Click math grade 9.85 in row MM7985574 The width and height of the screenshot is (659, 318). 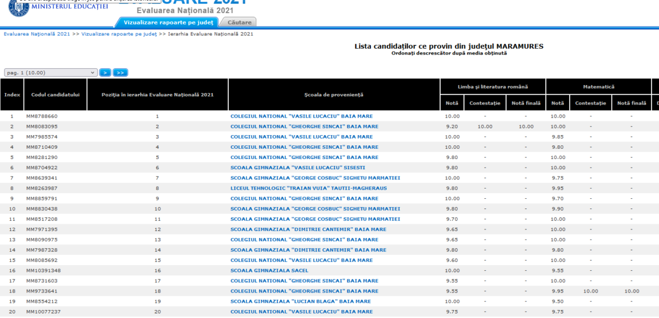(x=558, y=137)
